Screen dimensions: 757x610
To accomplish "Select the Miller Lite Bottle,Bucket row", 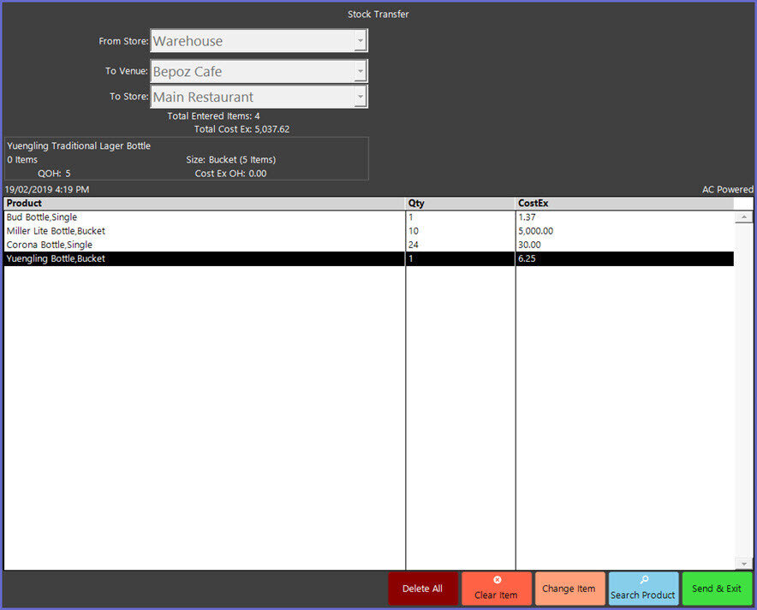I will point(369,231).
